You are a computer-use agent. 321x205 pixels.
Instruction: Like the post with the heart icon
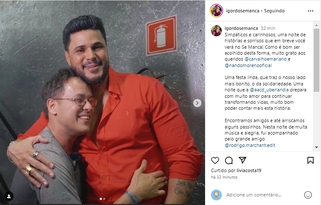click(215, 161)
